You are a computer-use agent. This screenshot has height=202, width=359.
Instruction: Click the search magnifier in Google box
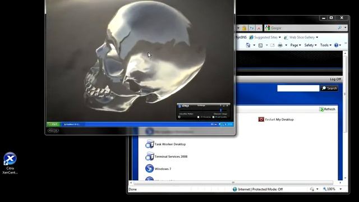coord(340,27)
